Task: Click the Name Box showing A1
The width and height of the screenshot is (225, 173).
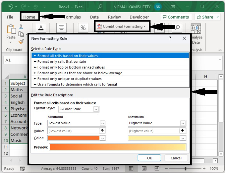Action: [15, 60]
